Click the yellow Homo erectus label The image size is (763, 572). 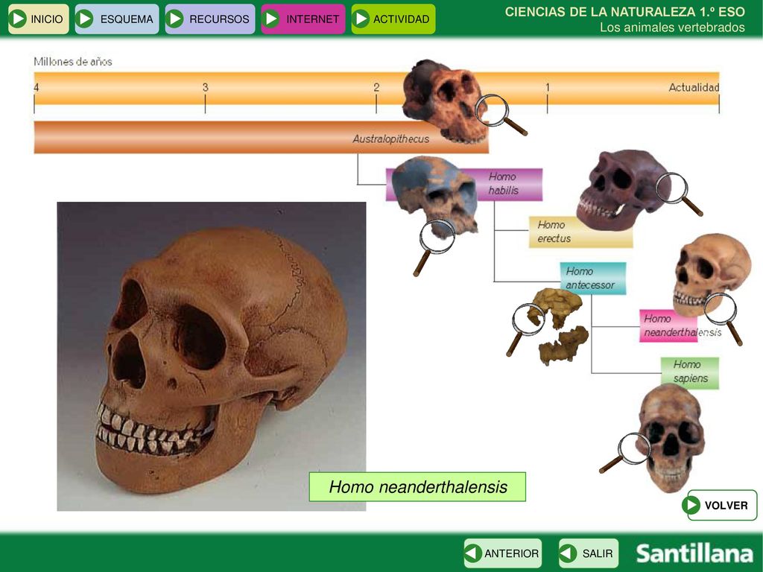[580, 232]
